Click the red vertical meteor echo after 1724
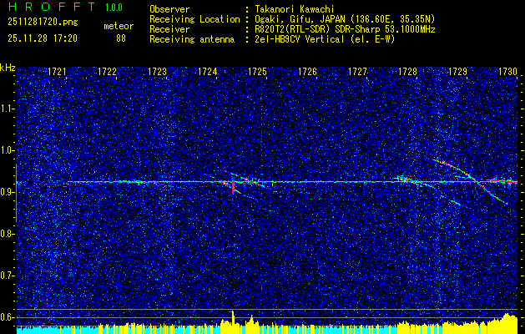This screenshot has width=525, height=334. [x=233, y=187]
